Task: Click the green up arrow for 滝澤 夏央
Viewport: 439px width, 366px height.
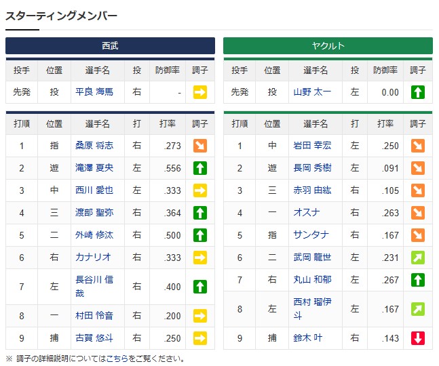Action: click(199, 168)
